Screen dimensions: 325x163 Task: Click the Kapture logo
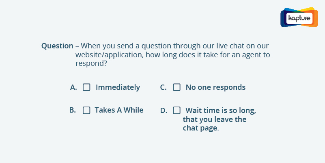tap(299, 17)
